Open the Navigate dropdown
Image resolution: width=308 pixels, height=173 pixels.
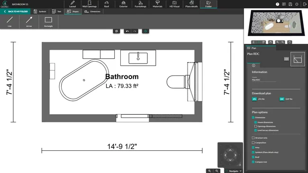234,171
